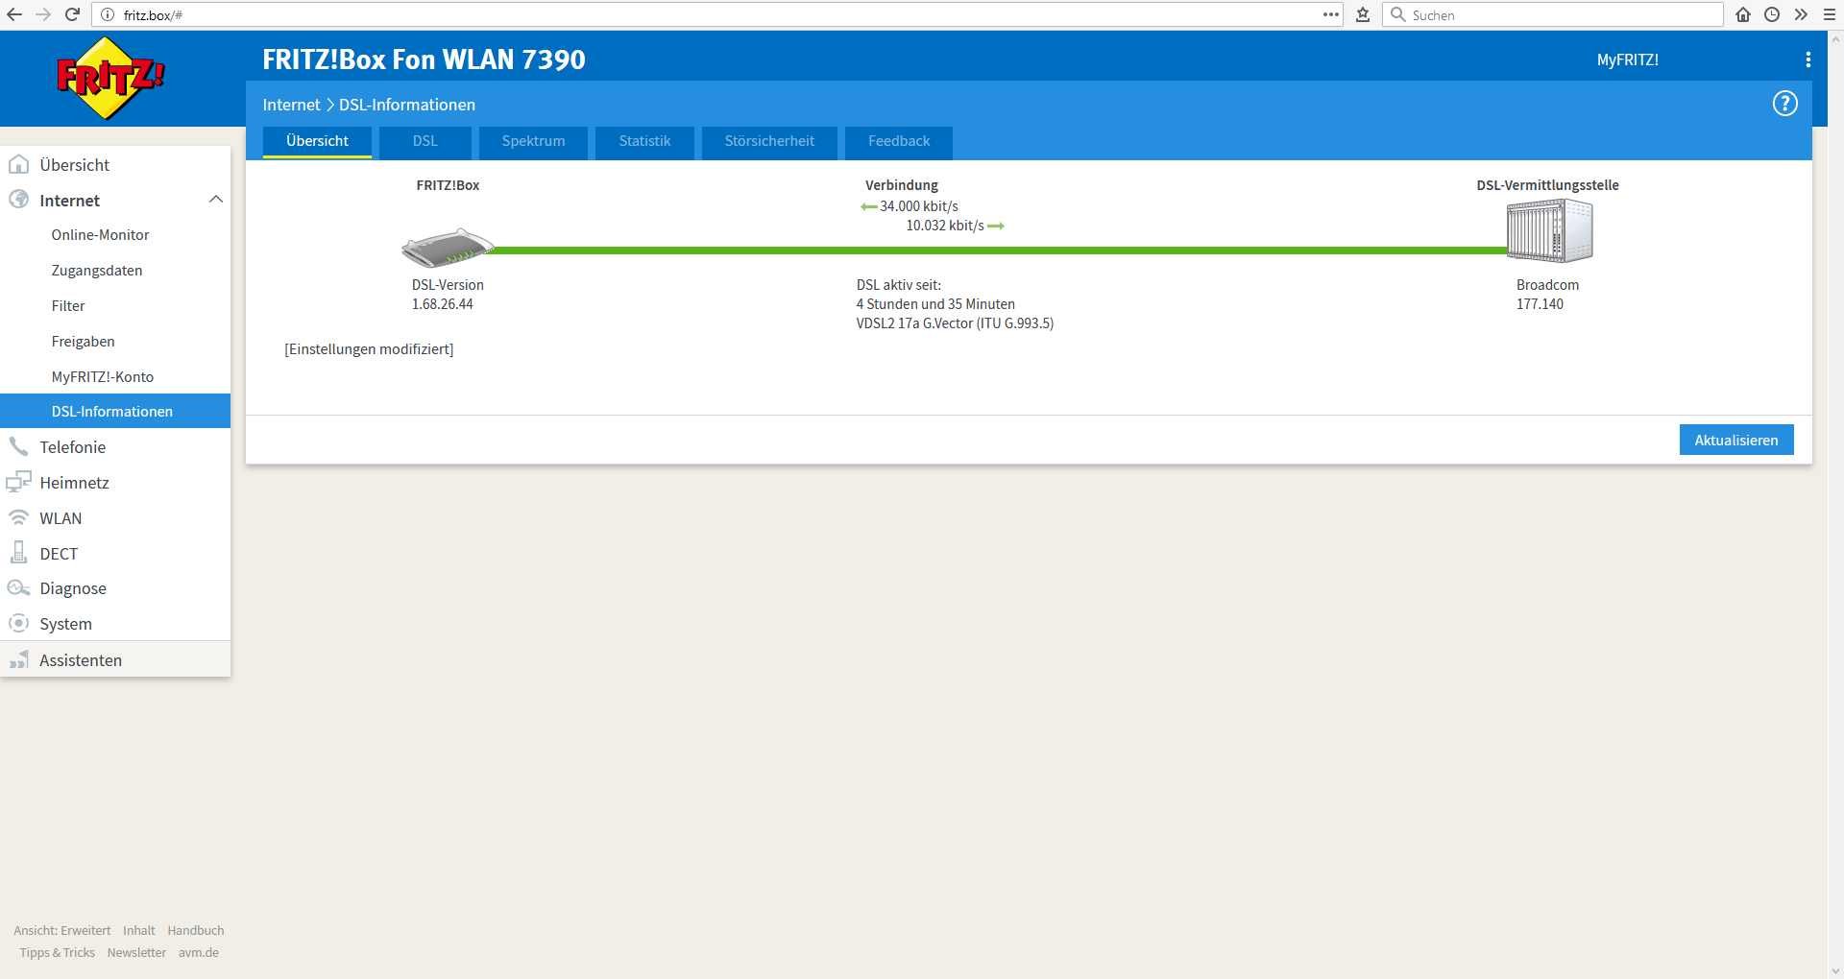Image resolution: width=1844 pixels, height=979 pixels.
Task: Click the Assistenten stairs icon
Action: pyautogui.click(x=18, y=659)
